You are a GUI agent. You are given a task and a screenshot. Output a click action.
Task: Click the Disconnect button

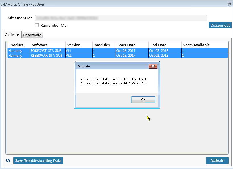click(x=220, y=25)
